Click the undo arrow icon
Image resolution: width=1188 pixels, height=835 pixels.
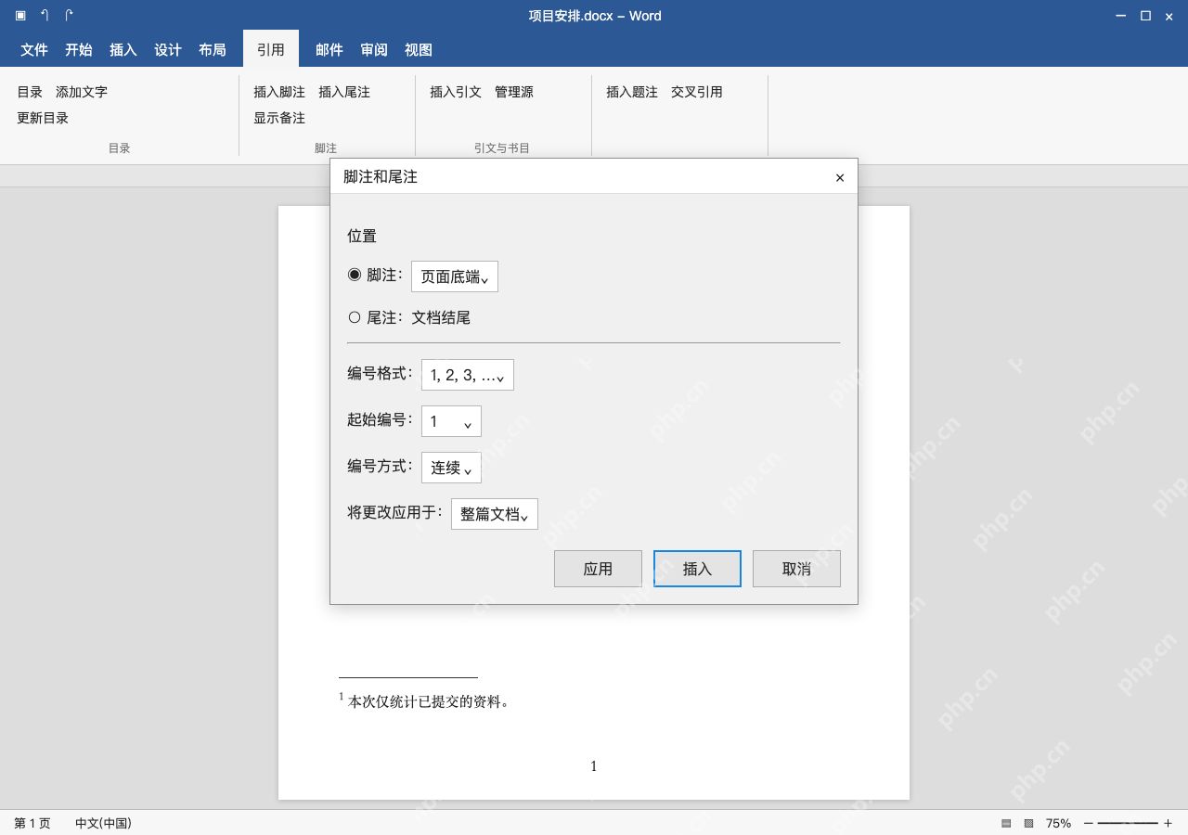(x=45, y=16)
